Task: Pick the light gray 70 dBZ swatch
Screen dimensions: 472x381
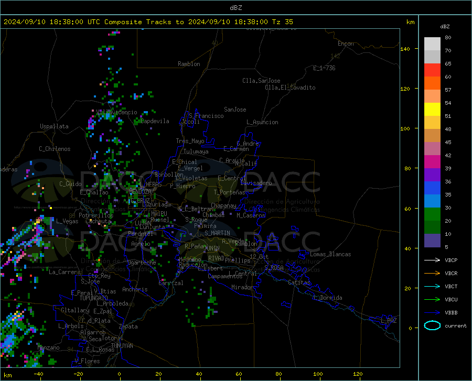Action: [x=432, y=44]
